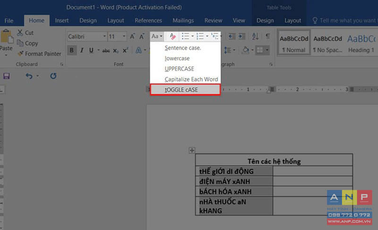Redo or repeat the last action
The width and height of the screenshot is (378, 230).
[x=53, y=76]
